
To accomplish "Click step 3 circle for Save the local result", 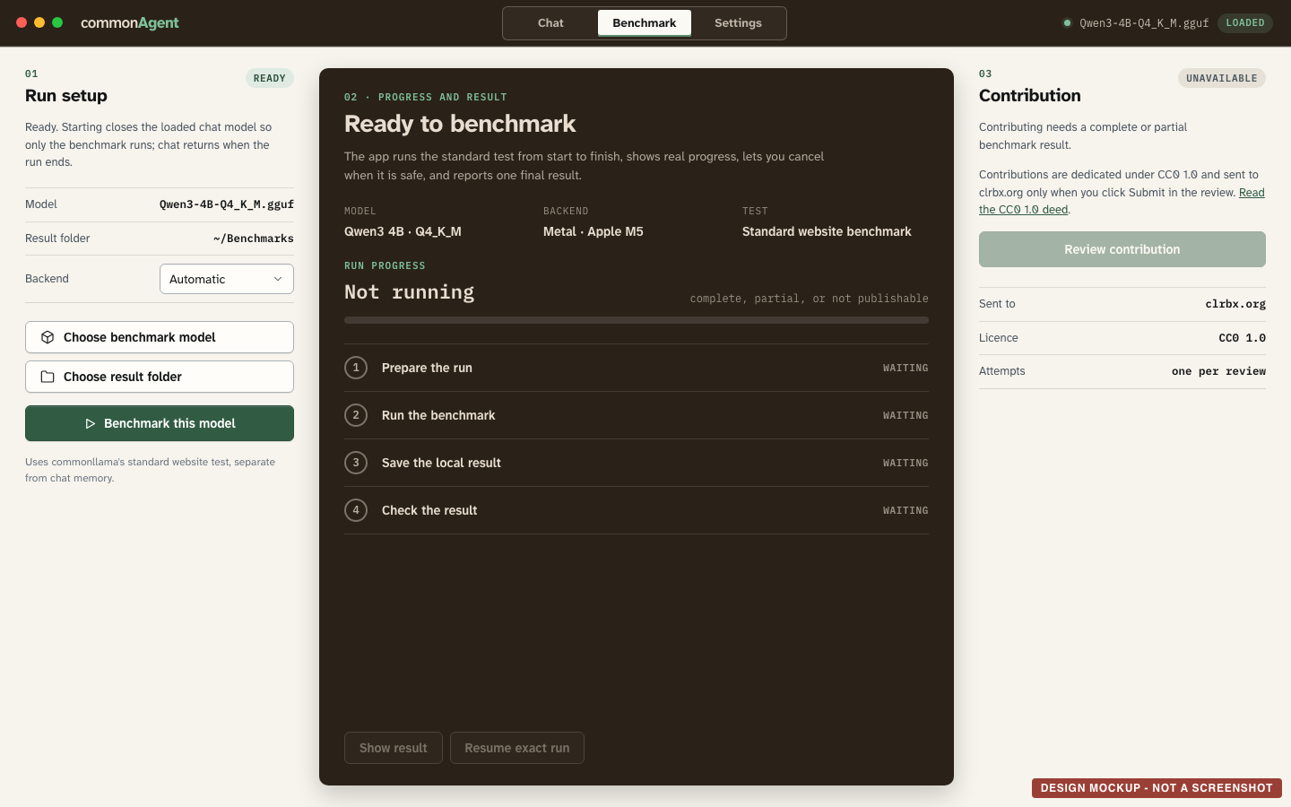I will tap(356, 463).
